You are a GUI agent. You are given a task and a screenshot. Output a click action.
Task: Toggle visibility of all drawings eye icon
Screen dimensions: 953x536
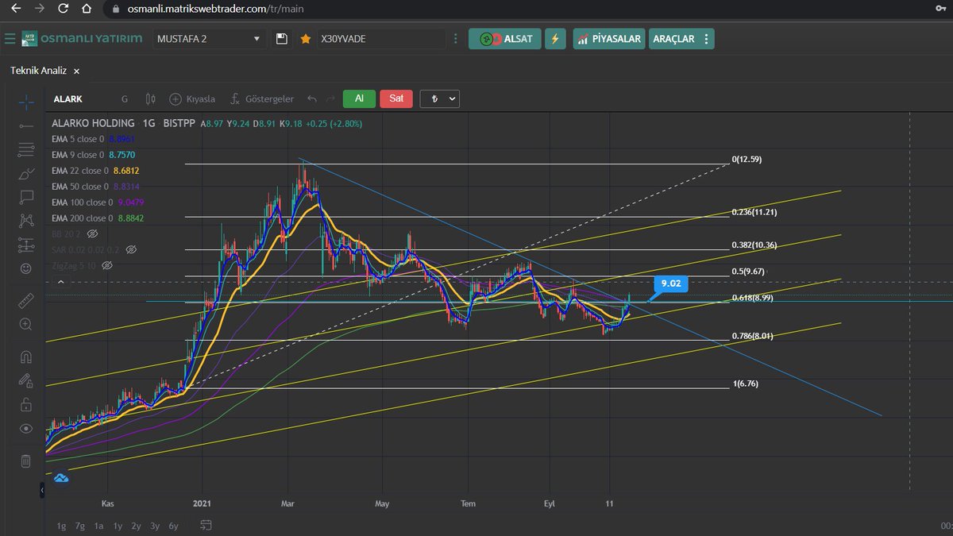point(25,429)
